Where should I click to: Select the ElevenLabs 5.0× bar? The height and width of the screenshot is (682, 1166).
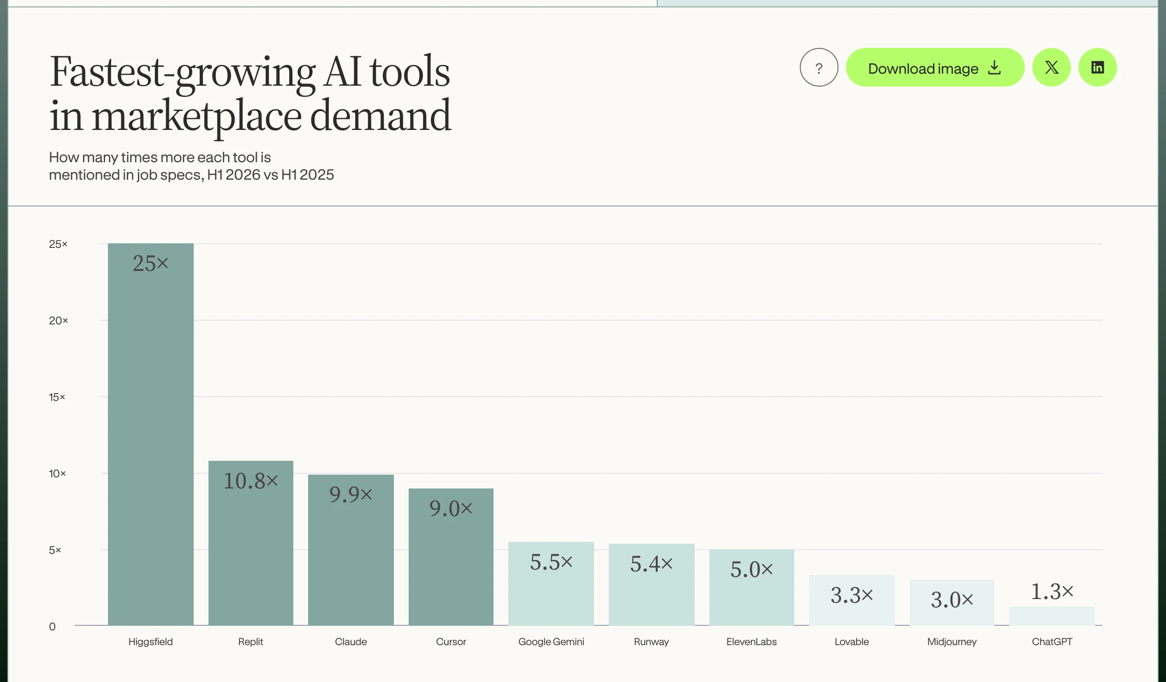[751, 587]
